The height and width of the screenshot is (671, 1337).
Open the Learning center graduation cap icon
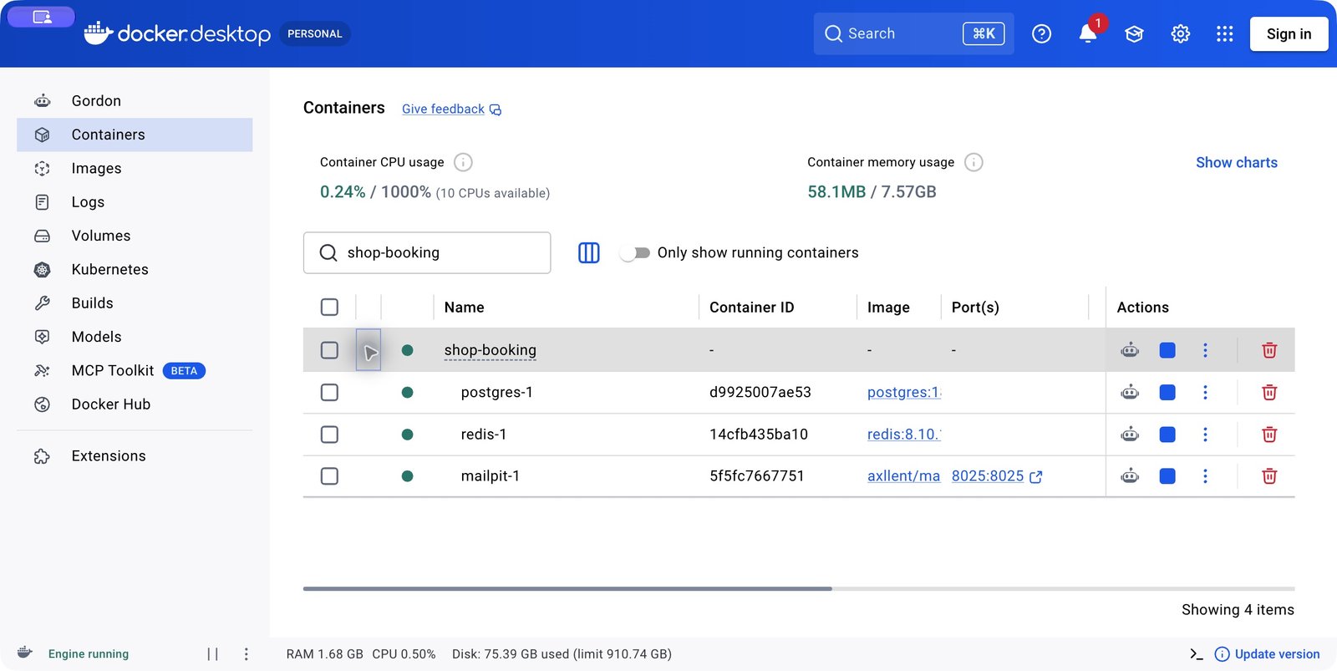[1134, 33]
